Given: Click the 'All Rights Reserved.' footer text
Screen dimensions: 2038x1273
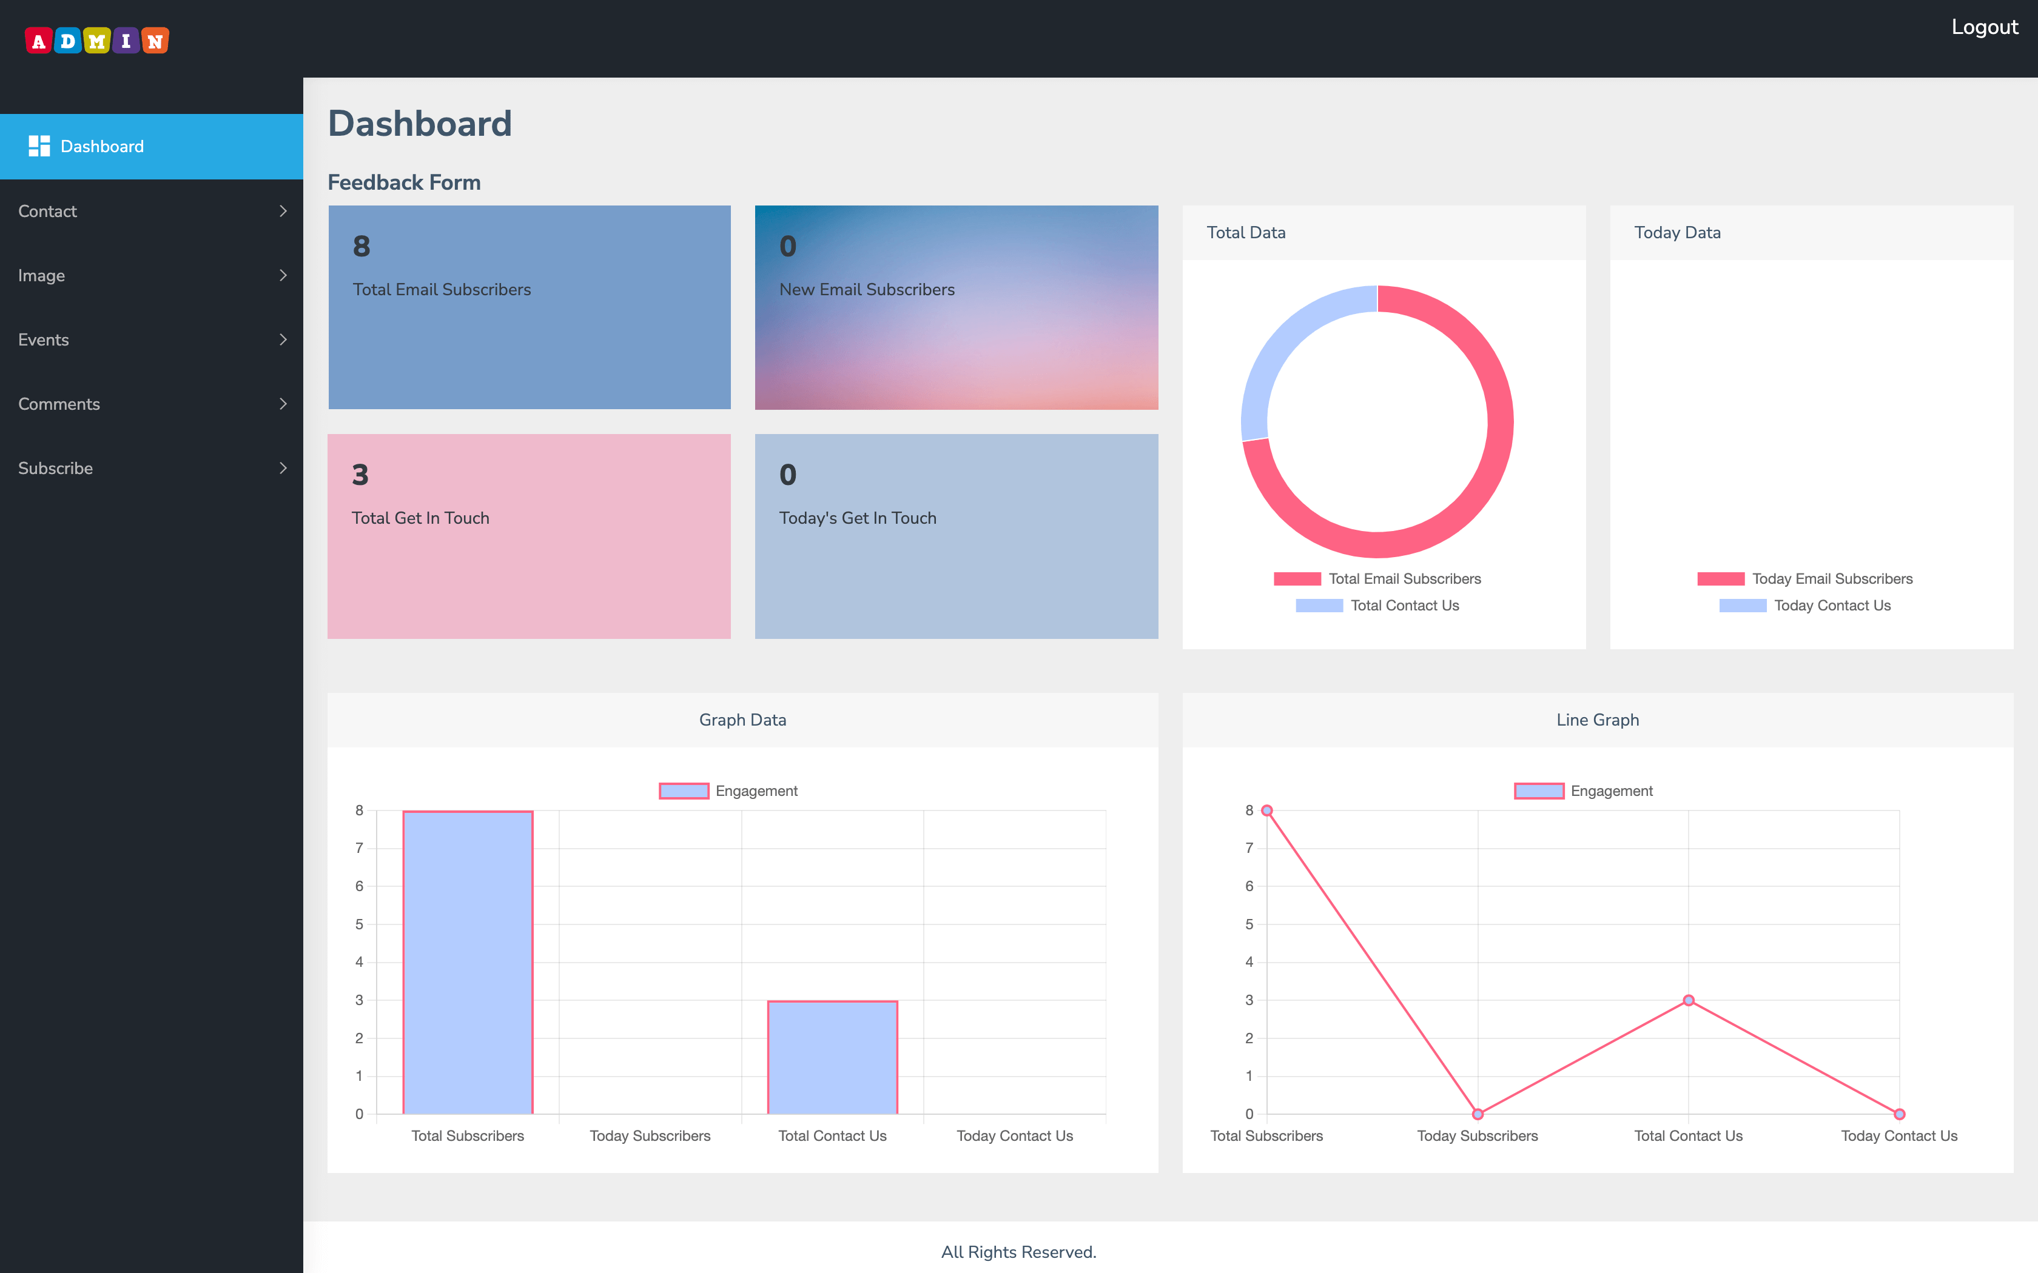Looking at the screenshot, I should pos(1018,1252).
